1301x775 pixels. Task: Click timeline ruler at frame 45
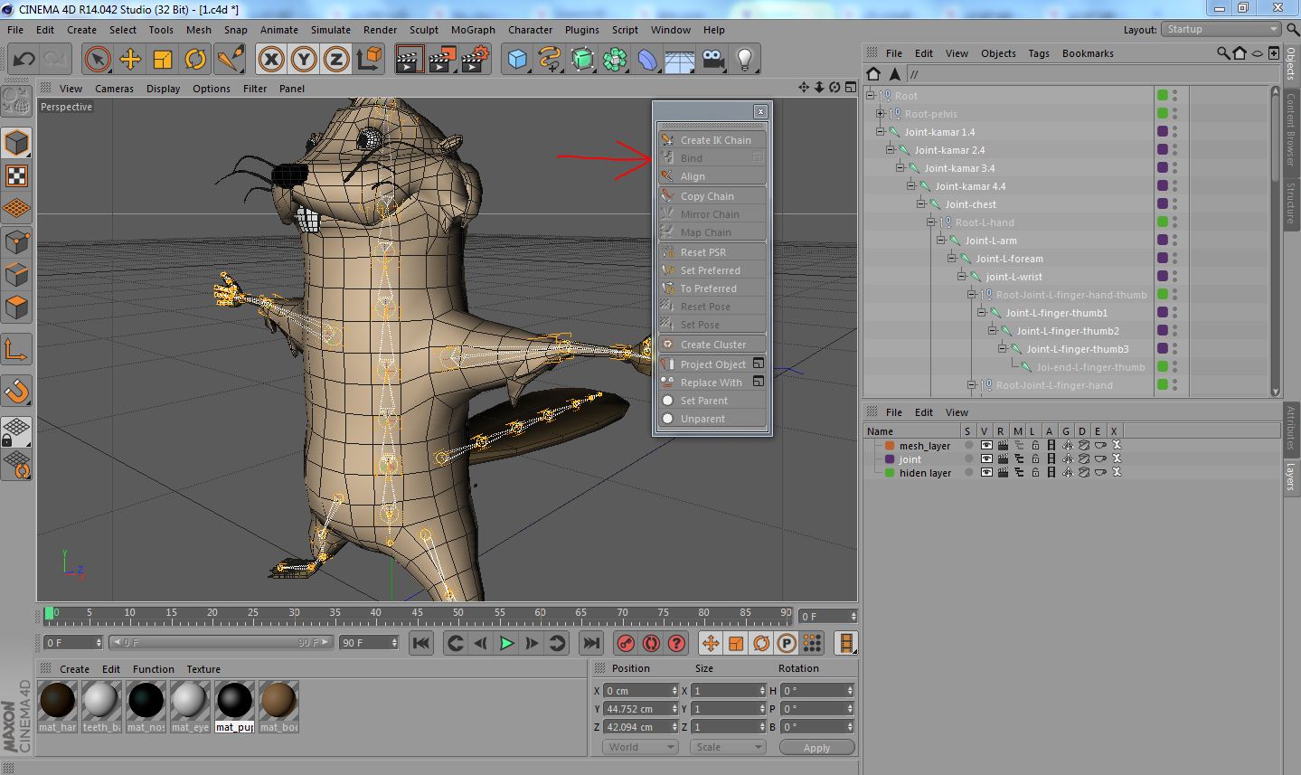point(417,613)
